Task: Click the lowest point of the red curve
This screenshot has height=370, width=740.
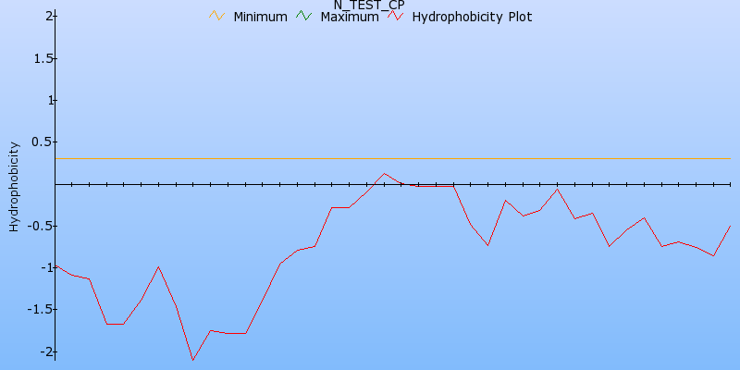Action: tap(192, 360)
